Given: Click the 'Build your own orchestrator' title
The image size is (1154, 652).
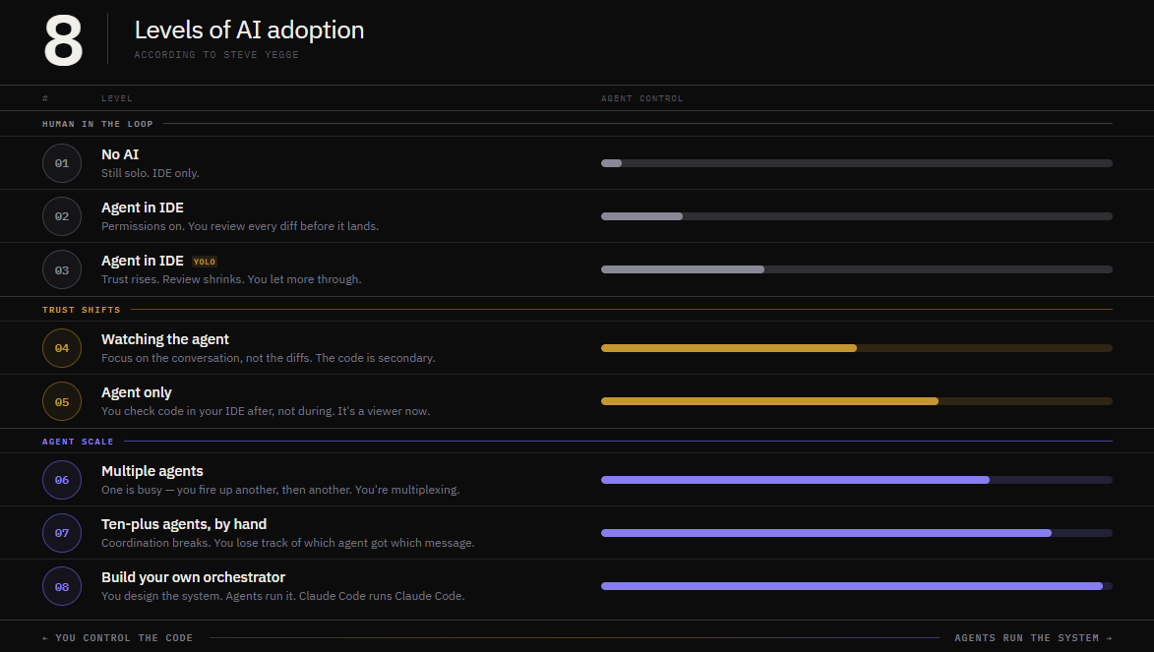Looking at the screenshot, I should click(193, 577).
